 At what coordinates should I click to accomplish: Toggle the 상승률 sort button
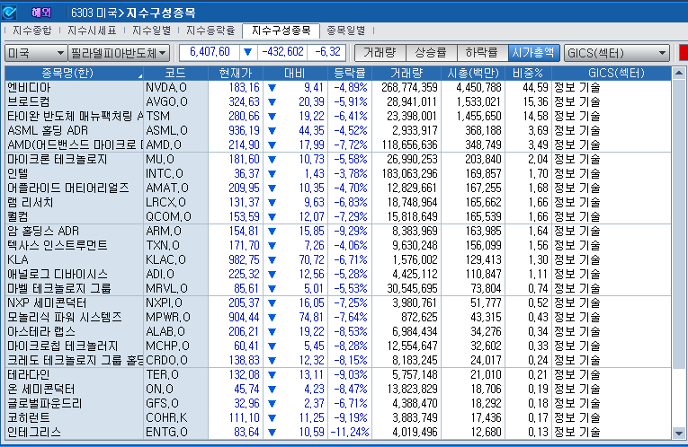pos(431,52)
